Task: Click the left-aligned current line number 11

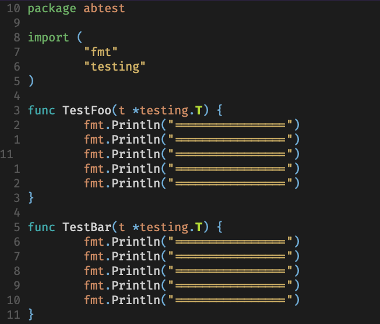Action: tap(8, 154)
